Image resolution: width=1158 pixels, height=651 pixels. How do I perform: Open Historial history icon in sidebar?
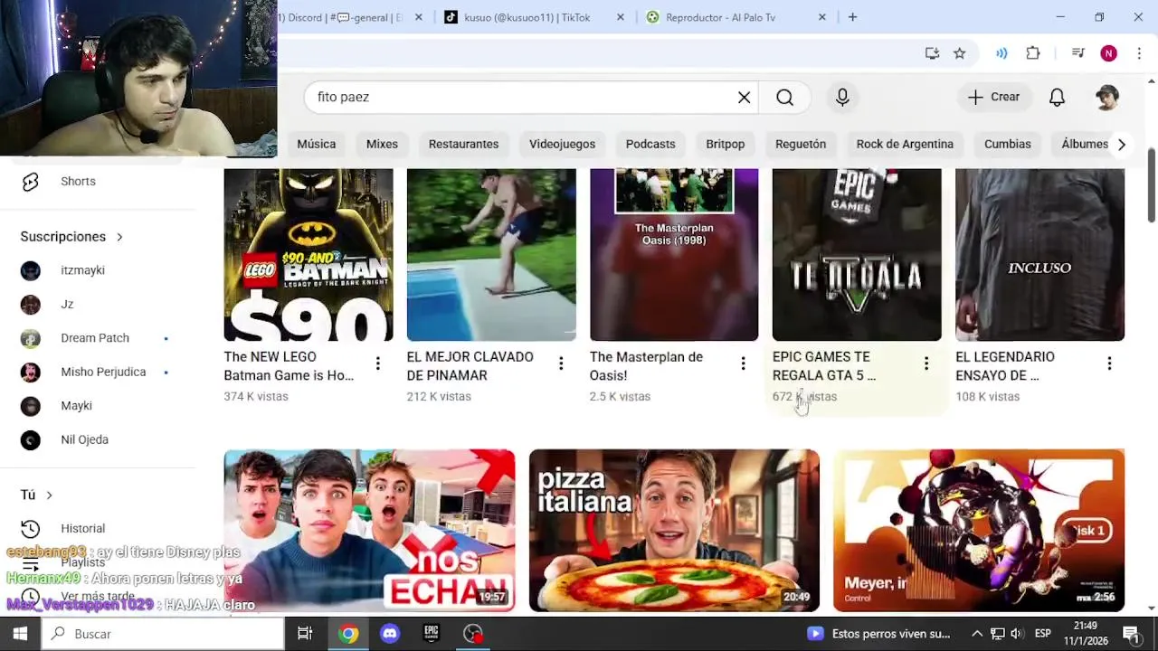click(30, 528)
